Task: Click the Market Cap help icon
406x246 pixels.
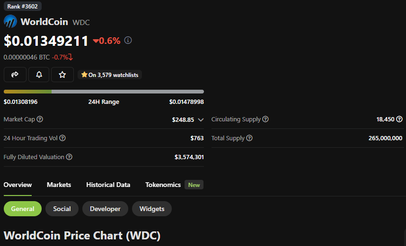Action: [x=40, y=119]
